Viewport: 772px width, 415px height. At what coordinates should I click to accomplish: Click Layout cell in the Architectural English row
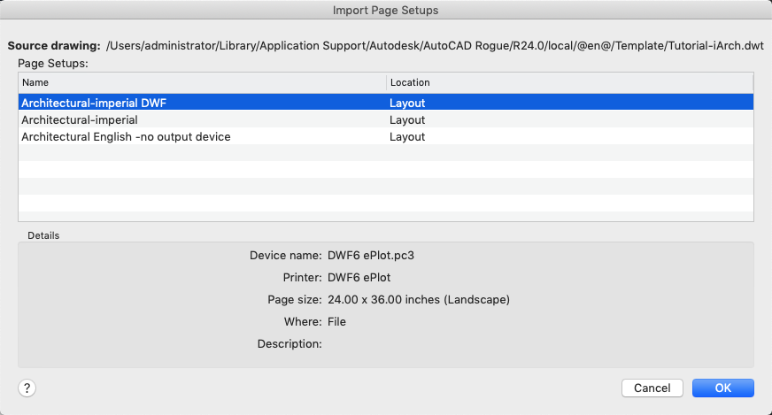pos(407,136)
